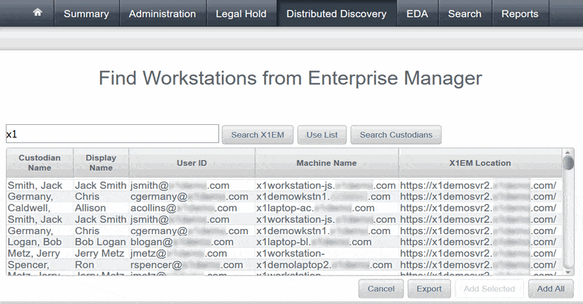Click the Allison display name cell
The image size is (583, 304).
click(x=101, y=208)
